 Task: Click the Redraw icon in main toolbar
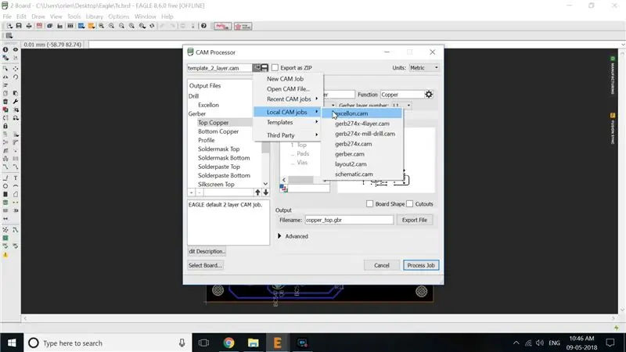tap(152, 26)
